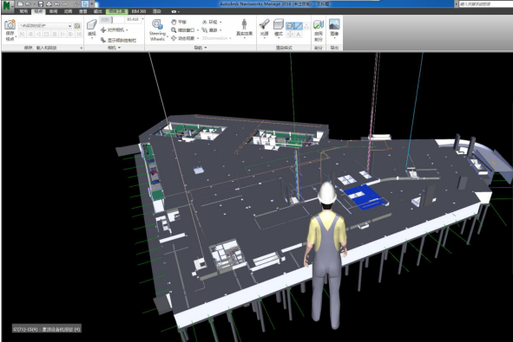The height and width of the screenshot is (342, 513).
Task: Select the Pan hand tool
Action: pos(179,22)
